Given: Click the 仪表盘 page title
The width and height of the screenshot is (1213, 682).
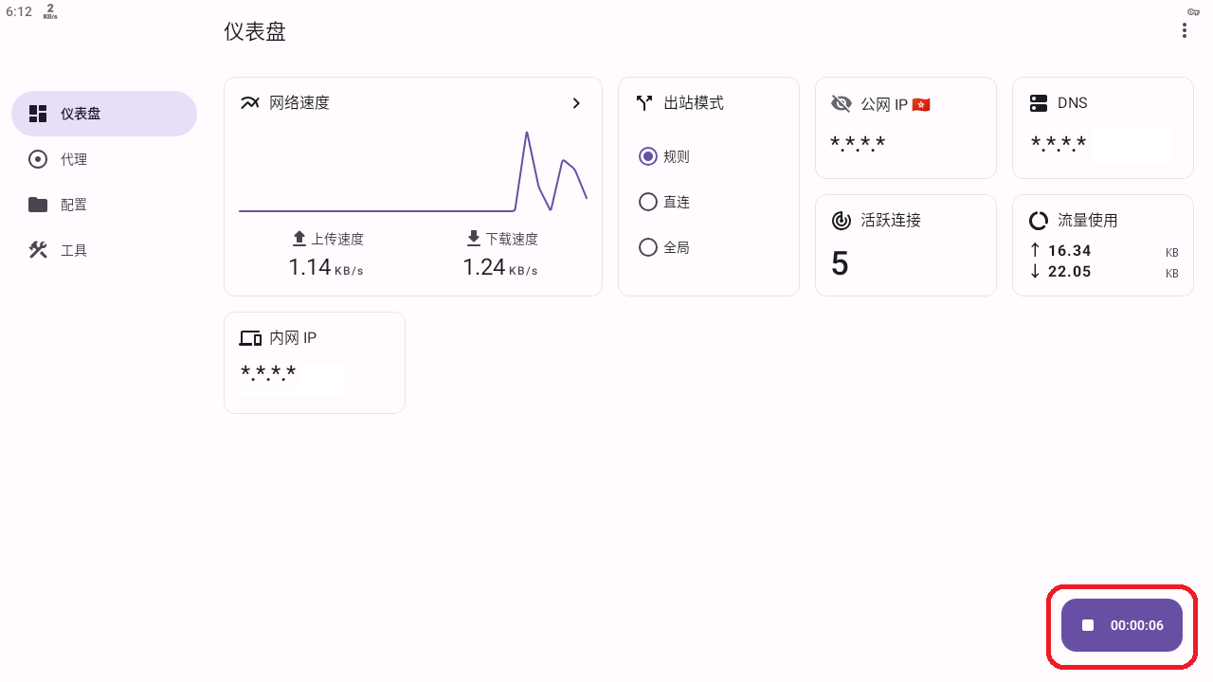Looking at the screenshot, I should point(254,31).
